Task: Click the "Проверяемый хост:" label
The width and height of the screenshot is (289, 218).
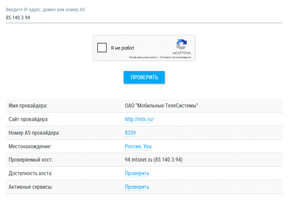Action: click(x=31, y=160)
